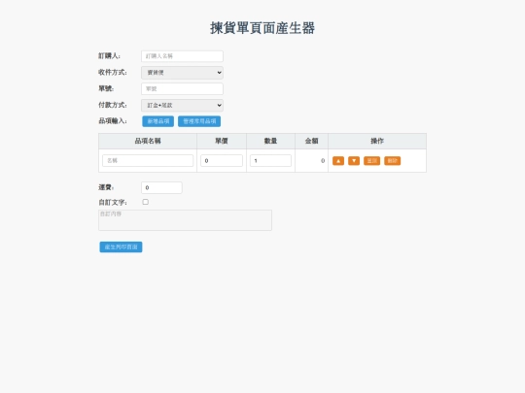Click the 自訂文字 label
Image resolution: width=525 pixels, height=393 pixels.
113,203
